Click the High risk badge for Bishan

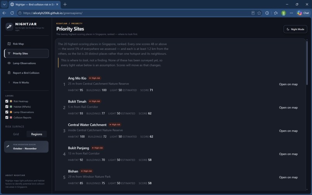pyautogui.click(x=87, y=171)
